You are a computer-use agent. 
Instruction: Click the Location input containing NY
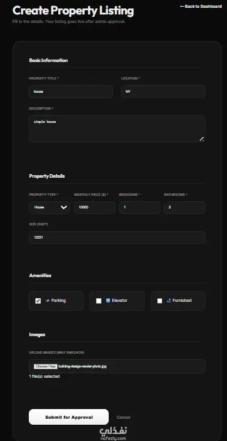pos(163,92)
